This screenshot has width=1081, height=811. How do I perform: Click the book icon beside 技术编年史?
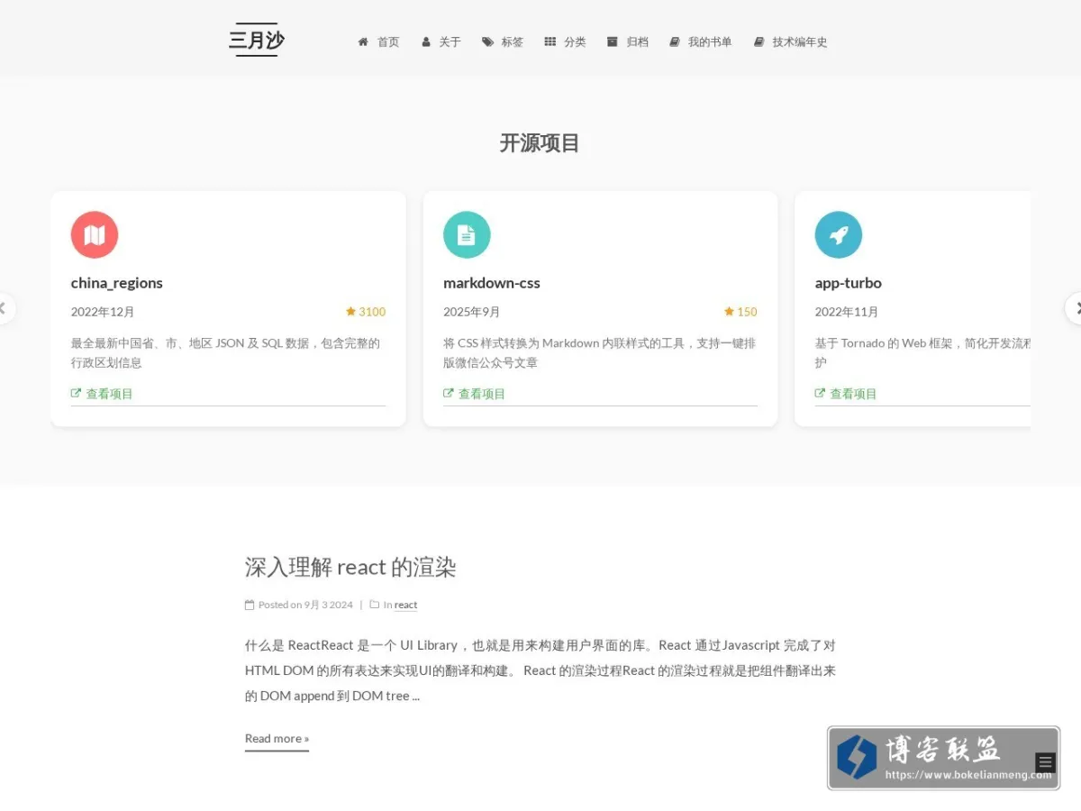click(x=759, y=42)
